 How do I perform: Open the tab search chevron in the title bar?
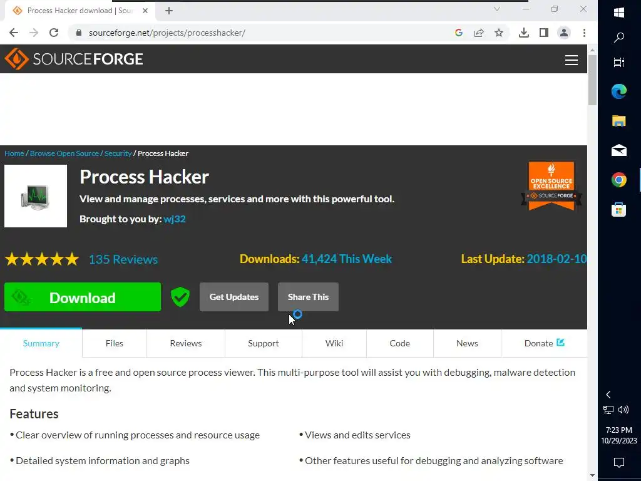[496, 9]
